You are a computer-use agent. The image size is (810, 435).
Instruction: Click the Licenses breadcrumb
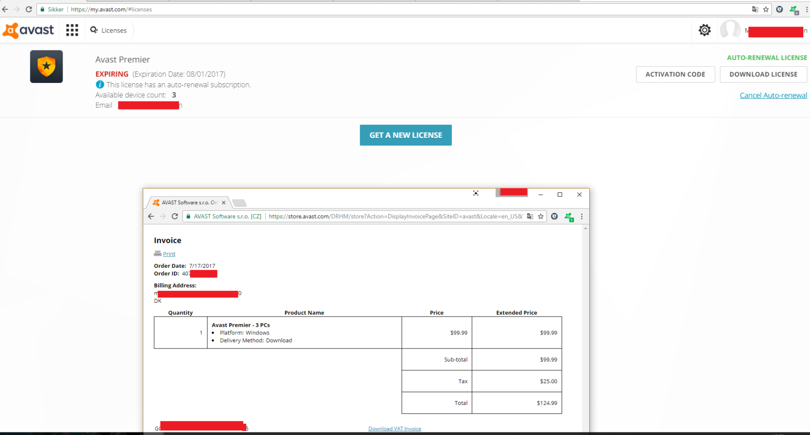pyautogui.click(x=109, y=30)
